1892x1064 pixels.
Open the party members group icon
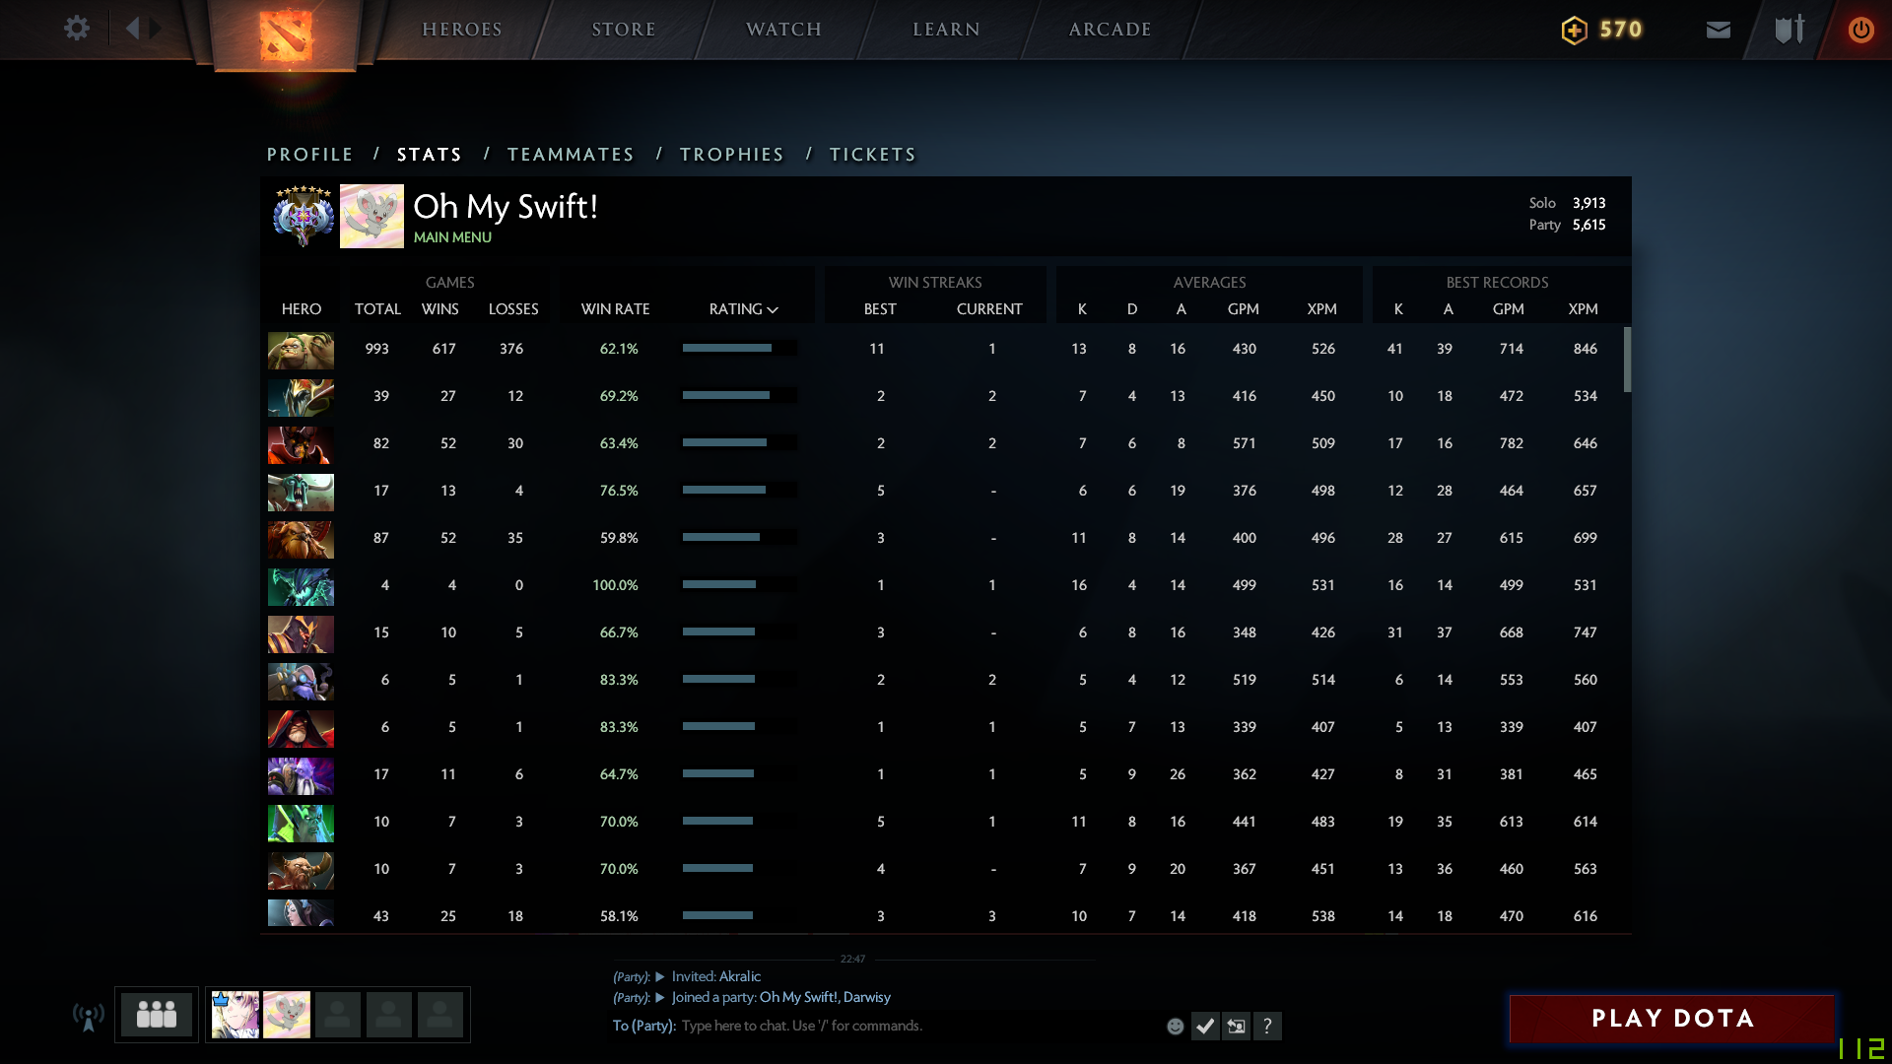coord(156,1014)
